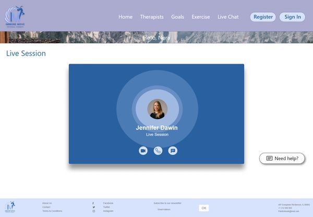Open the chat message icon in session card
The width and height of the screenshot is (313, 217).
coord(173,151)
